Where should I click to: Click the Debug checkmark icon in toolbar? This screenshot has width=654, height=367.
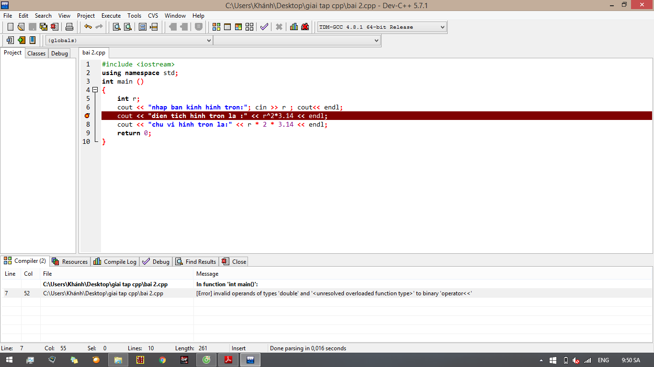click(264, 27)
